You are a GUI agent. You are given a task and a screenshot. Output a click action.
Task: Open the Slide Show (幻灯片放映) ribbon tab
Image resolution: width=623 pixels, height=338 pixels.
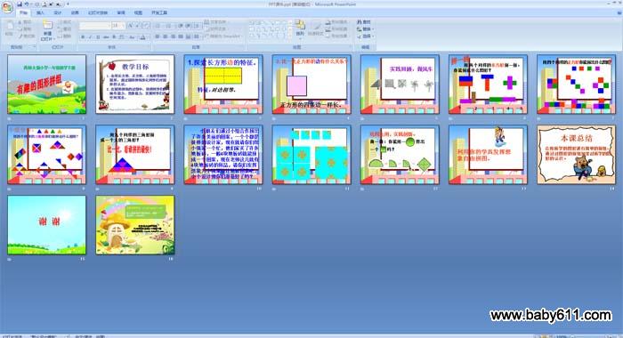[98, 12]
